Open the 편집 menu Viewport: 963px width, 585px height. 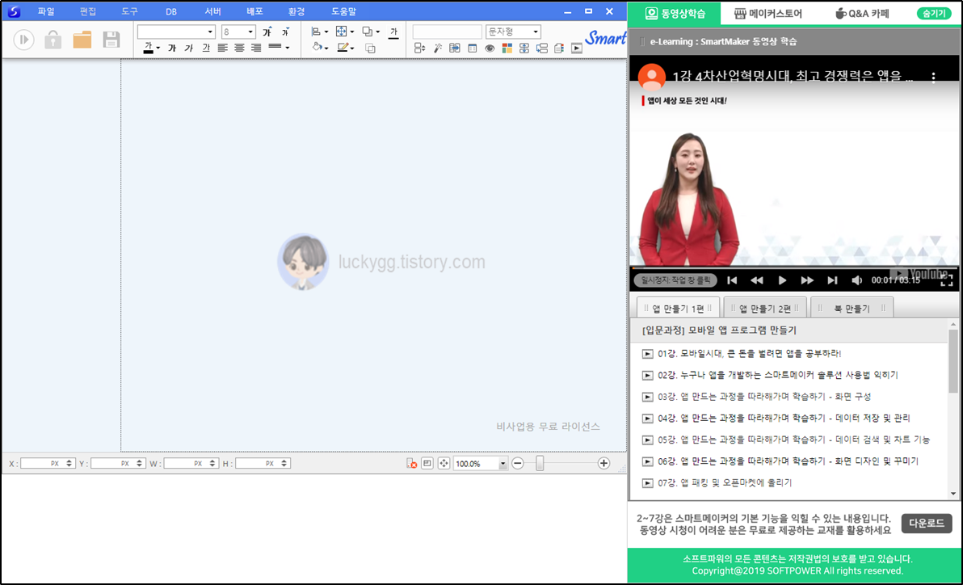[88, 11]
